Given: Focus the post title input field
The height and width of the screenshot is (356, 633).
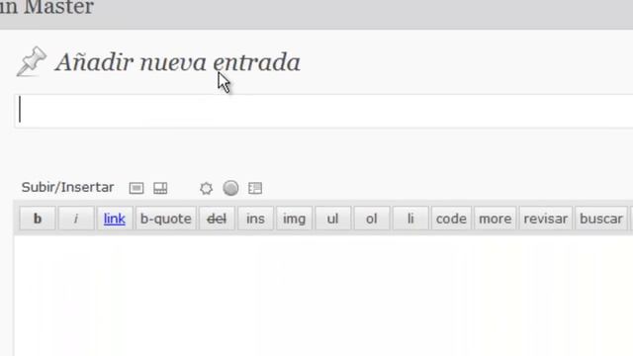Looking at the screenshot, I should [324, 111].
